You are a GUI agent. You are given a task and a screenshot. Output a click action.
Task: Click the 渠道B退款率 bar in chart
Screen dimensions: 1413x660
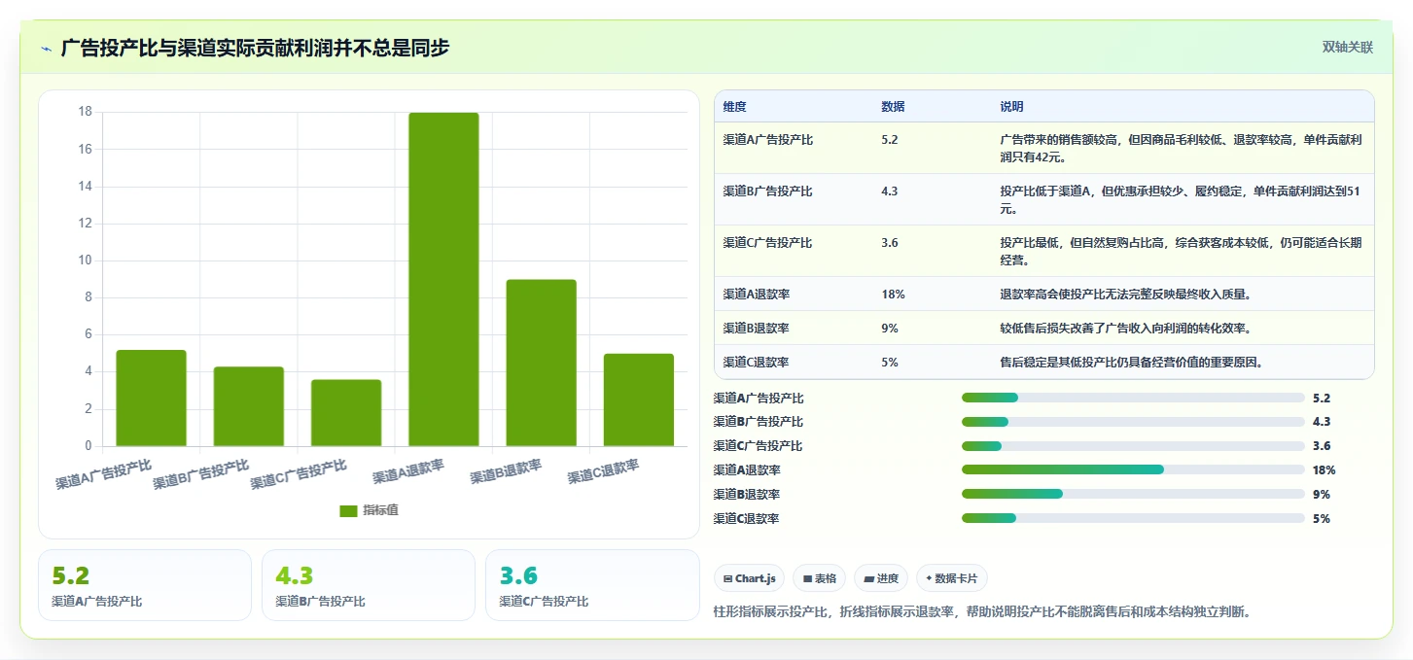pos(541,363)
